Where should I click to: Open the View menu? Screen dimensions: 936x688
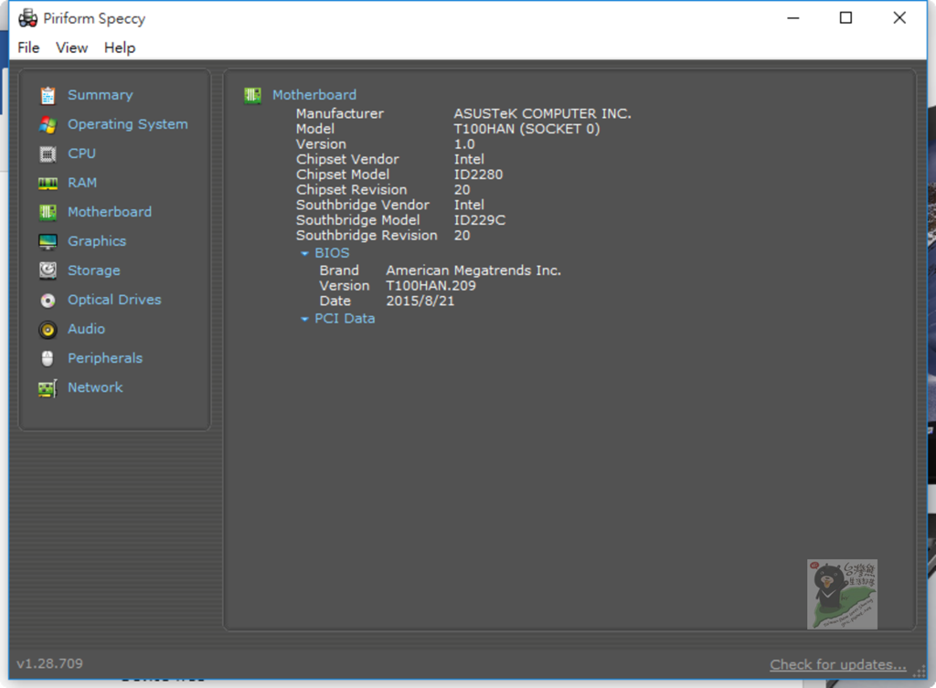[71, 48]
